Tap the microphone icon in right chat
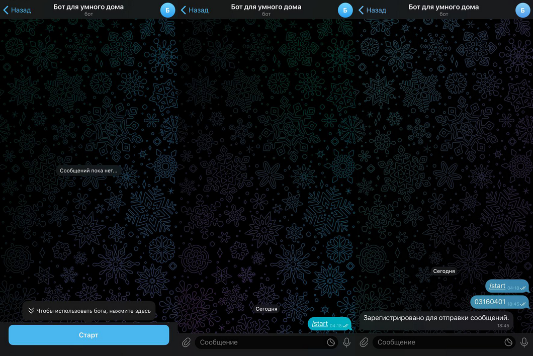Viewport: 533px width, 356px height. (x=524, y=342)
